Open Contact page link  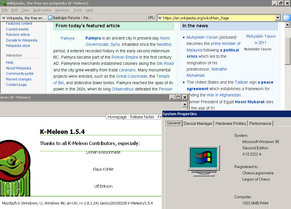(x=16, y=85)
